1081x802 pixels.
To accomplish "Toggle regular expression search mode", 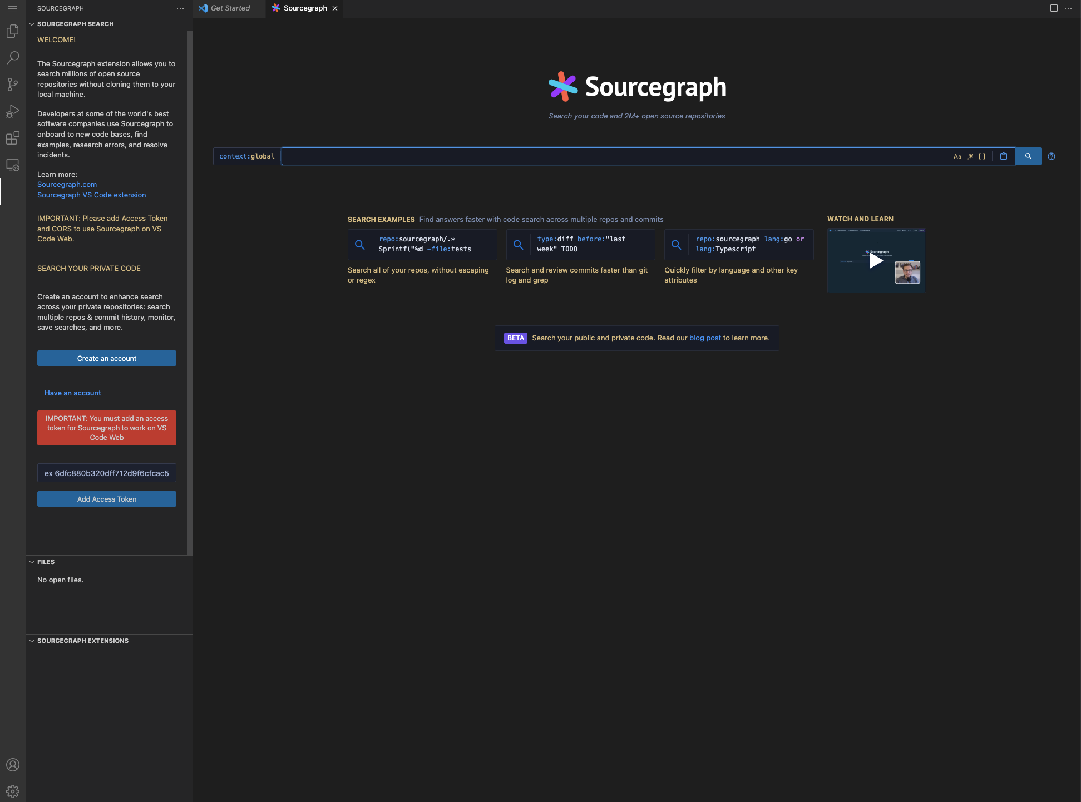I will coord(970,156).
